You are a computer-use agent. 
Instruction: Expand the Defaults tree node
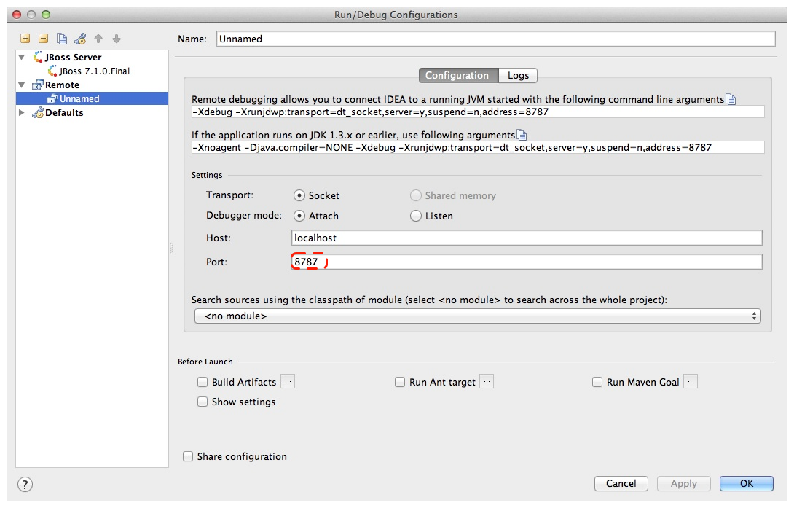tap(22, 113)
